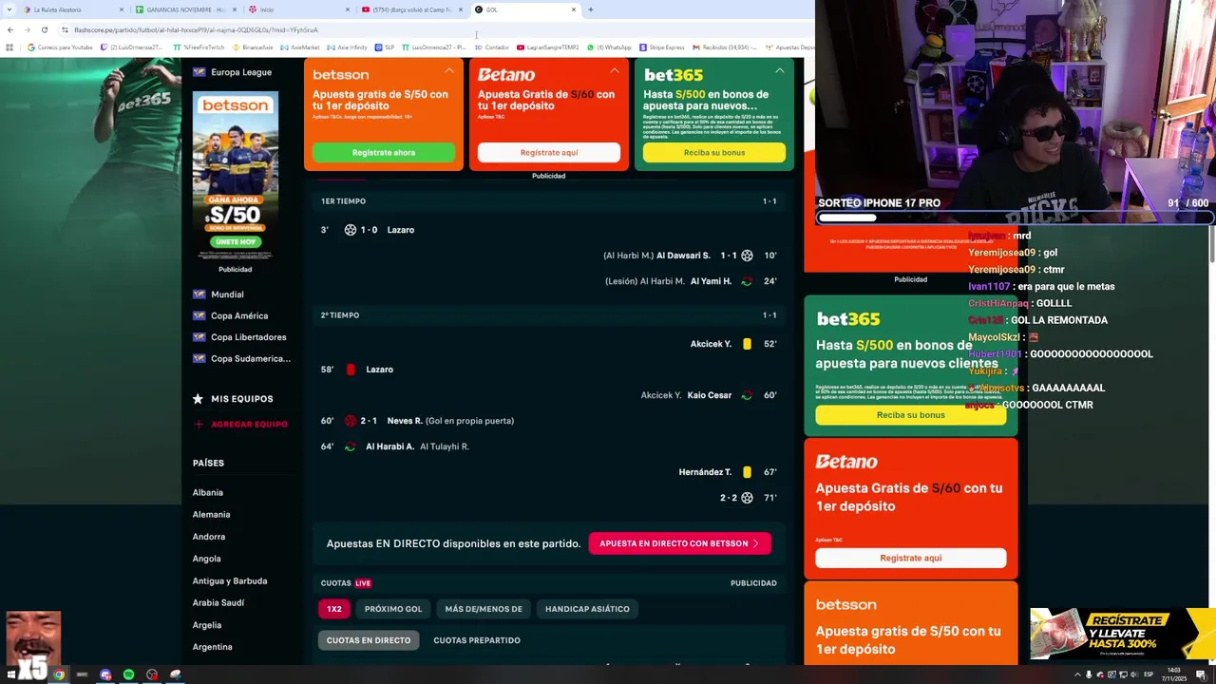Screen dimensions: 1216x684
Task: Select the Próximo gol tab
Action: pos(393,609)
